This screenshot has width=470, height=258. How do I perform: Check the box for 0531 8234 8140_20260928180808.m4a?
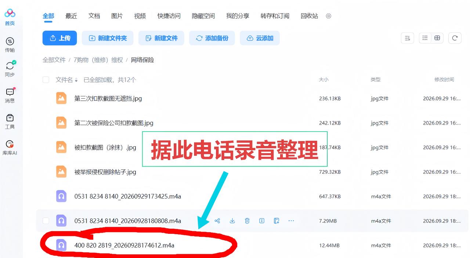[x=46, y=221]
